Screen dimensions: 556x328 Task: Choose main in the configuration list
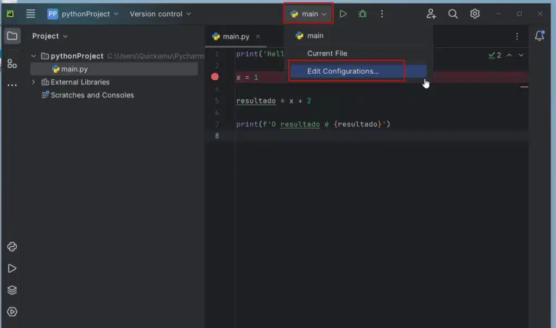coord(358,36)
